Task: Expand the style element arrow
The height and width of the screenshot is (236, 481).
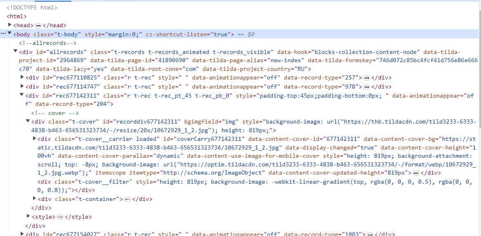Action: (x=28, y=217)
